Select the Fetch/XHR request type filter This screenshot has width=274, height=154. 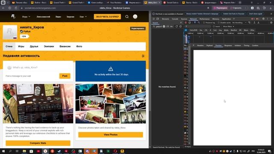(193, 30)
